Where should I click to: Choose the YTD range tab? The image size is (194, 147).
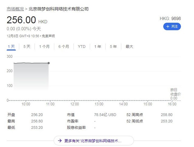coord(82,47)
